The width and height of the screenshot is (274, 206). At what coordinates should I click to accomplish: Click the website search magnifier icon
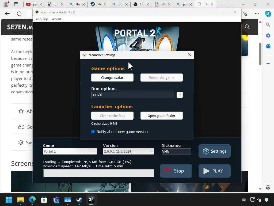[247, 27]
